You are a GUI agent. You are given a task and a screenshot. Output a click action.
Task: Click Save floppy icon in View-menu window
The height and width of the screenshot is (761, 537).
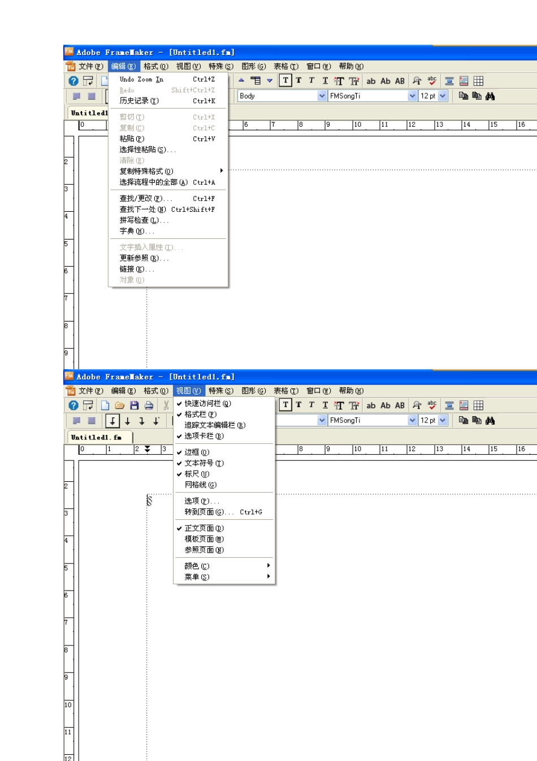tap(134, 405)
